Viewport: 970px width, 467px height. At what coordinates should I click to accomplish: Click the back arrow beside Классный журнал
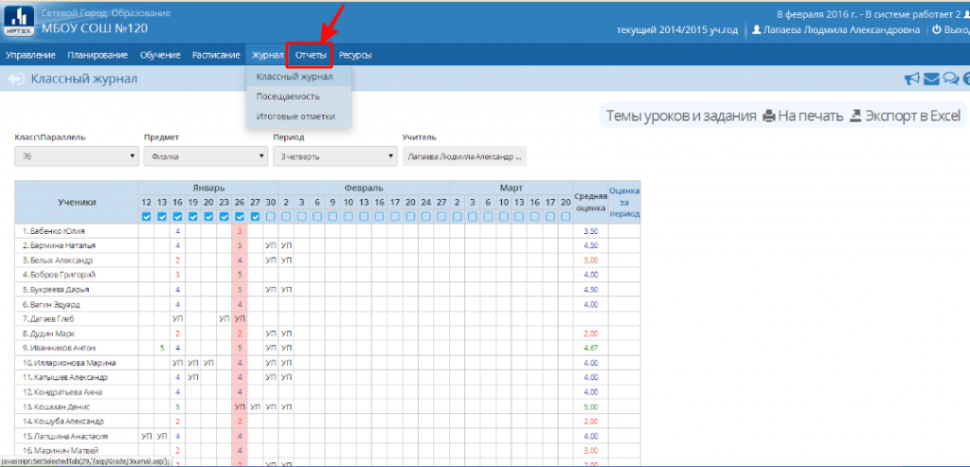(x=15, y=80)
